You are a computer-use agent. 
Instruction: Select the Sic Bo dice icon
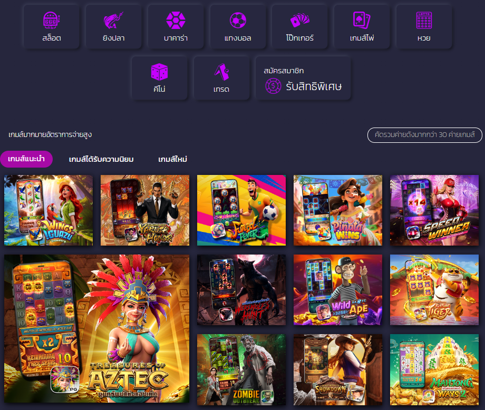(159, 78)
